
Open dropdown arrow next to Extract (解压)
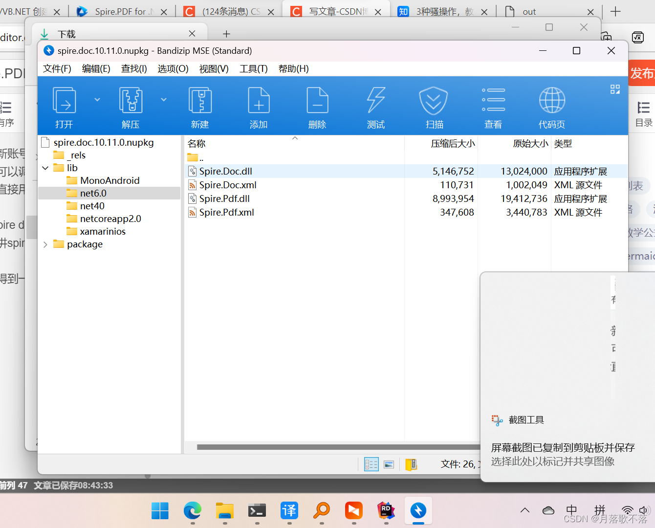164,99
